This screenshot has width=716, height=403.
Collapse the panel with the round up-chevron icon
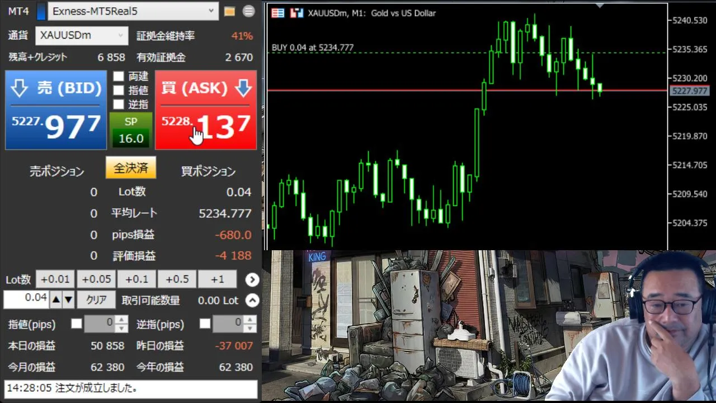coord(252,301)
